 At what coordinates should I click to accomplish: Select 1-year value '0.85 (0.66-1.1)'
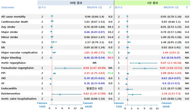coord(171,22)
